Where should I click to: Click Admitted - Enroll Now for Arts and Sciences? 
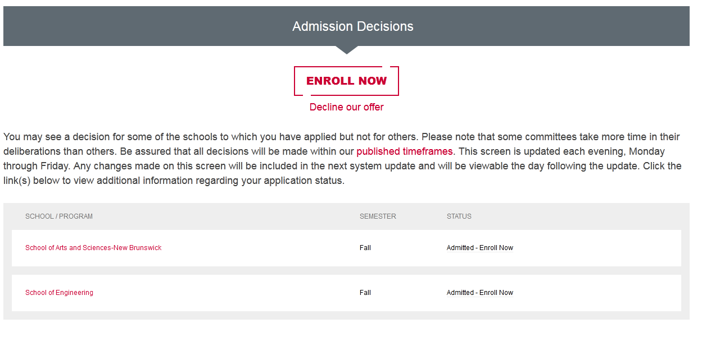[x=479, y=248]
